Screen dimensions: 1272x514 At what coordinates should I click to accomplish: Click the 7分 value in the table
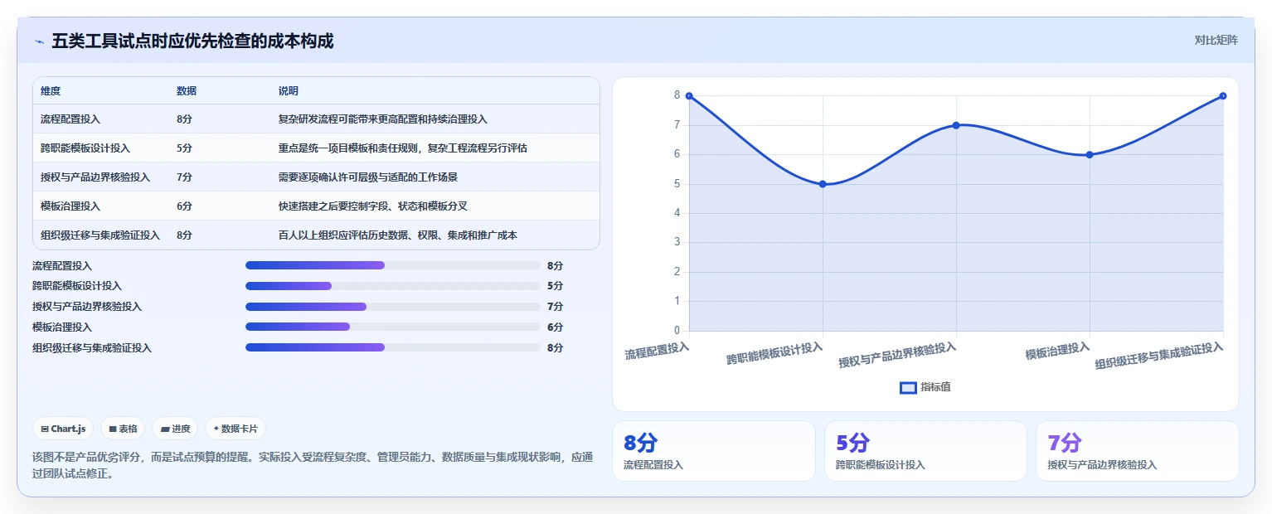184,177
